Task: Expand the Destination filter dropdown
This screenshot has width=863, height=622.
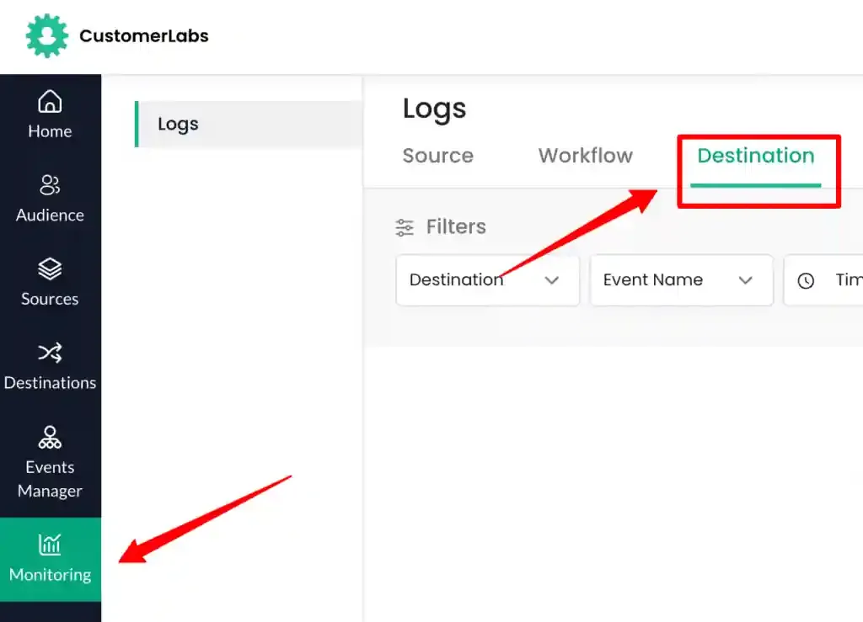Action: 488,280
